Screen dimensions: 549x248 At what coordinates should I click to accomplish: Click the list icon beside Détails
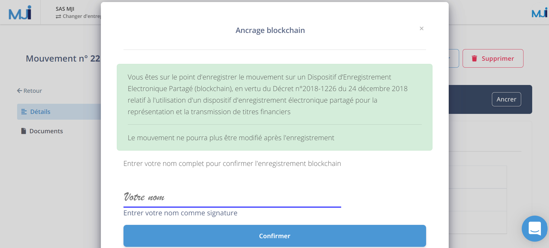[x=24, y=112]
